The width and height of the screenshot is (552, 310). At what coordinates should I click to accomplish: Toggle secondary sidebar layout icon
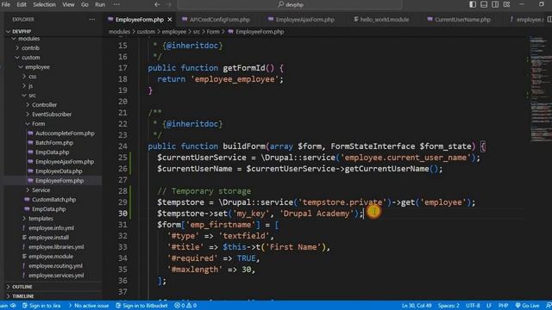pyautogui.click(x=495, y=4)
